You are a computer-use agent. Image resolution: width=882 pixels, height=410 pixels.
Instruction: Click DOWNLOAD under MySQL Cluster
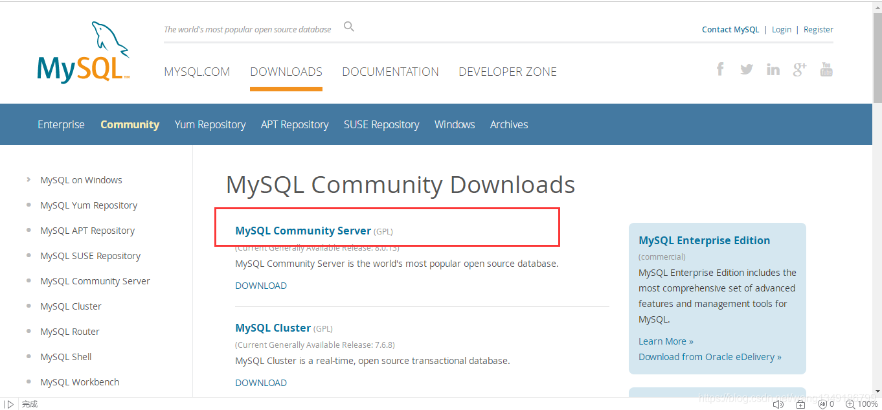[261, 383]
